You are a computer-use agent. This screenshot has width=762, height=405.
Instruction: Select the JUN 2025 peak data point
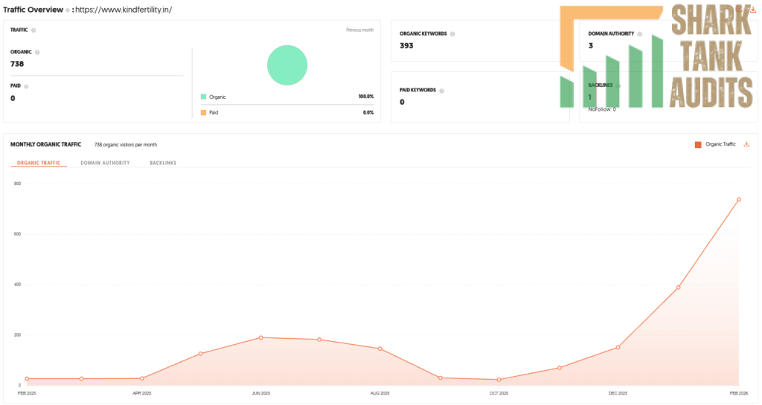click(261, 337)
